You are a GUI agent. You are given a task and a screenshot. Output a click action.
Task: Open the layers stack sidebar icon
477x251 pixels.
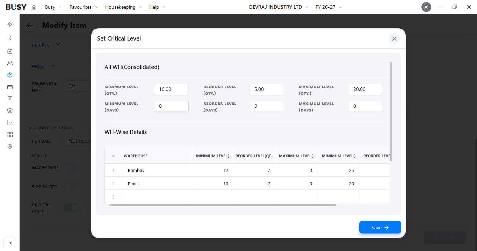(10, 110)
